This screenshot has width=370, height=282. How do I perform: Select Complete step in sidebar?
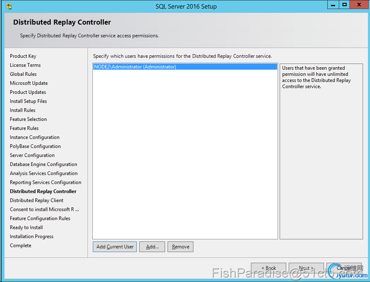point(21,246)
